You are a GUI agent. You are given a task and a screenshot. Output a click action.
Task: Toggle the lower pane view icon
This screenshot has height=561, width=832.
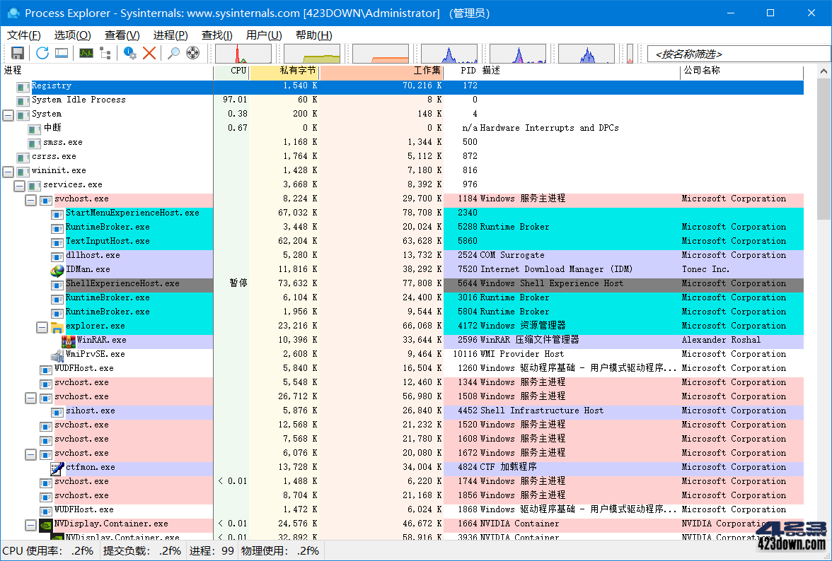click(62, 53)
